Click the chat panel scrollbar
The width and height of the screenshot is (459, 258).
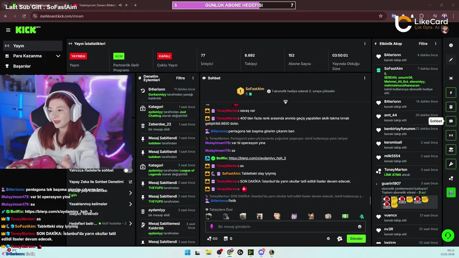370,201
